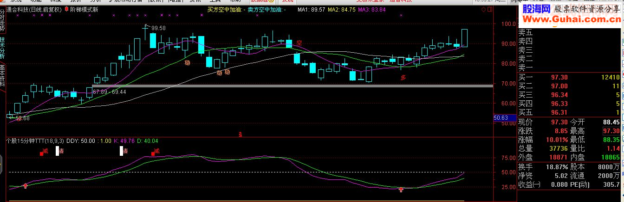This screenshot has width=624, height=202.
Task: Click the 阶梯模式新 indicator name
Action: (84, 9)
